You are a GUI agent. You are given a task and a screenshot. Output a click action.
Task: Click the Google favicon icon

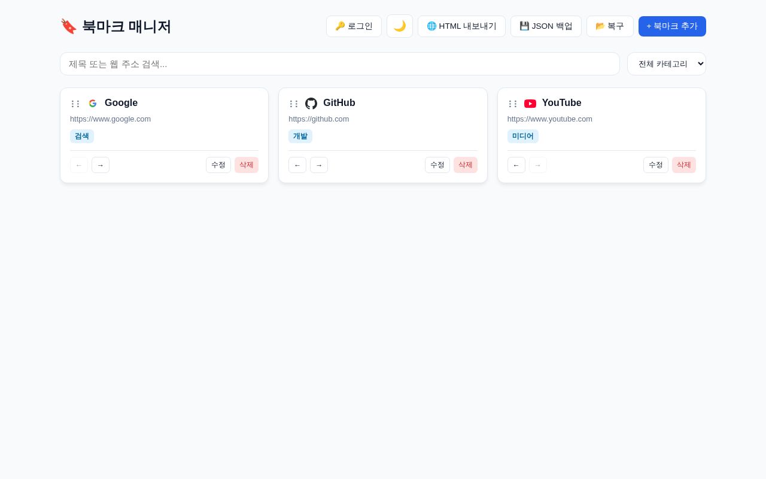point(93,104)
